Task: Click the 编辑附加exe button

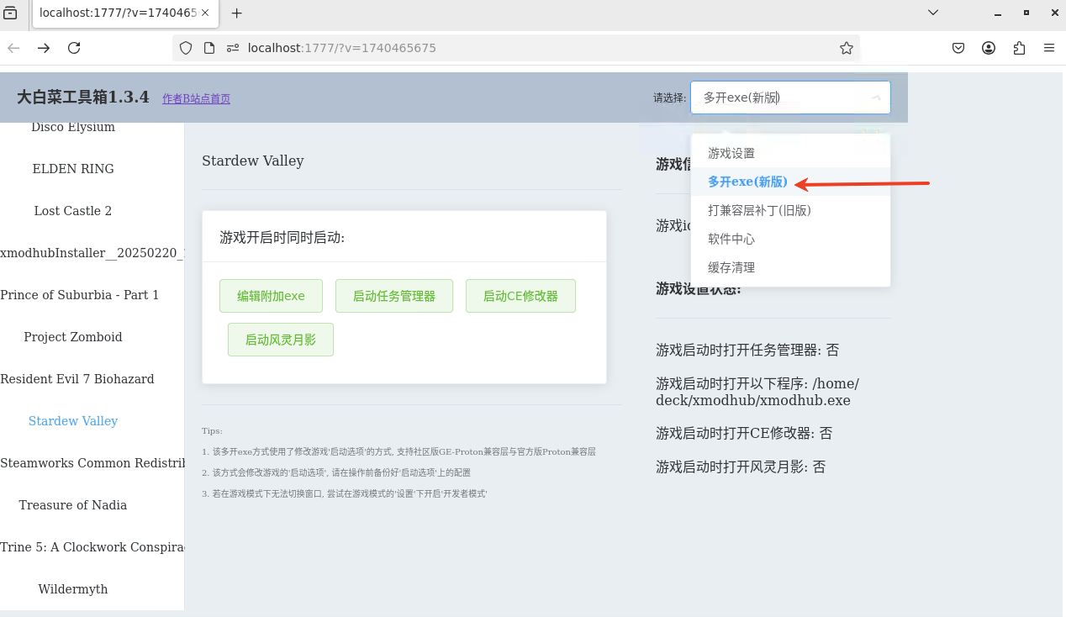Action: 271,296
